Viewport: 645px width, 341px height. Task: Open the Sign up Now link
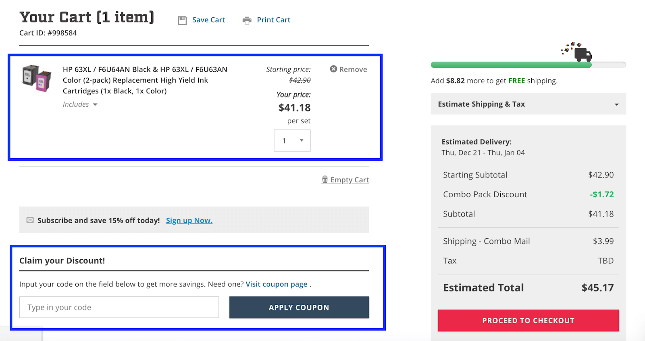pos(189,220)
